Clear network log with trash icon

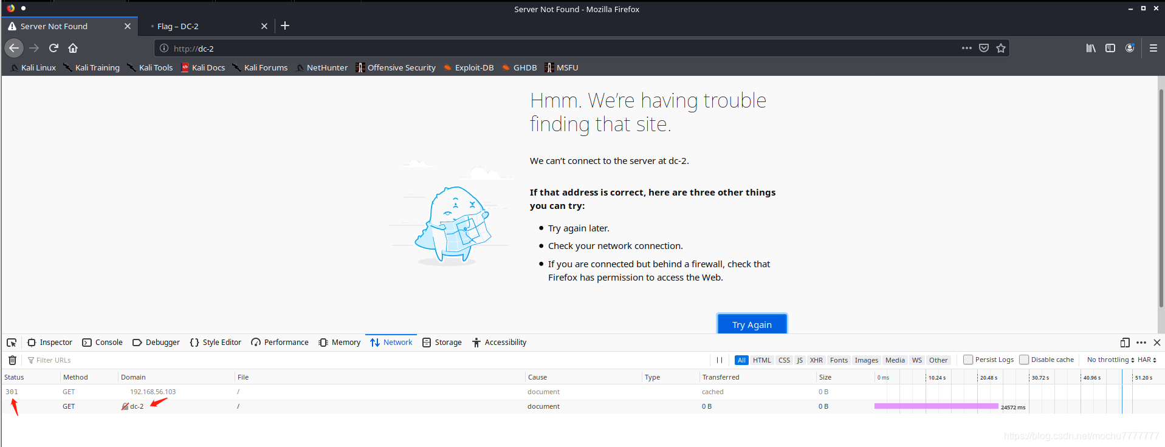pos(12,360)
